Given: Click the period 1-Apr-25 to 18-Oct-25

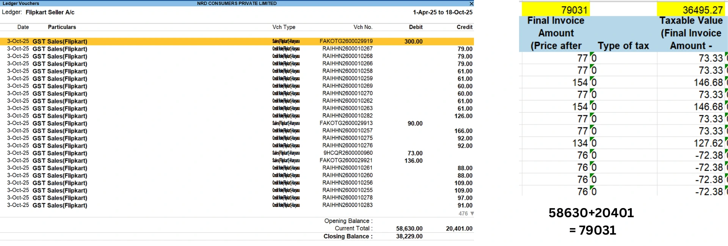Looking at the screenshot, I should pyautogui.click(x=442, y=12).
